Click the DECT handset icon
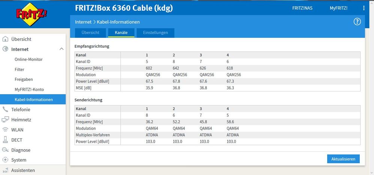374x175 pixels. (5, 140)
